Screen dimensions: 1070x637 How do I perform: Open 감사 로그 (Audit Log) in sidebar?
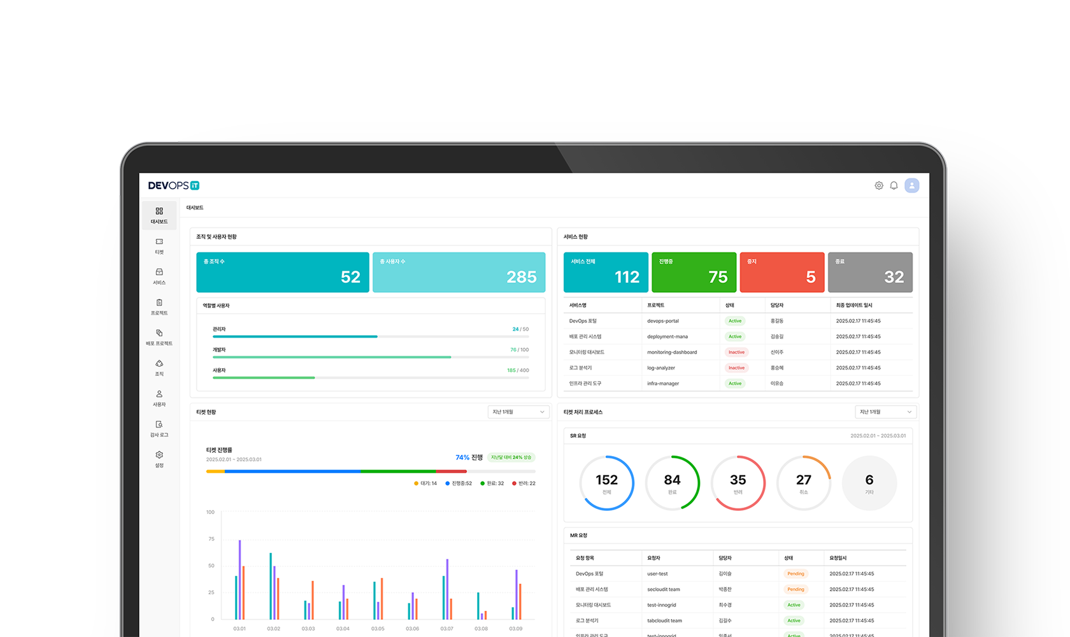(159, 429)
